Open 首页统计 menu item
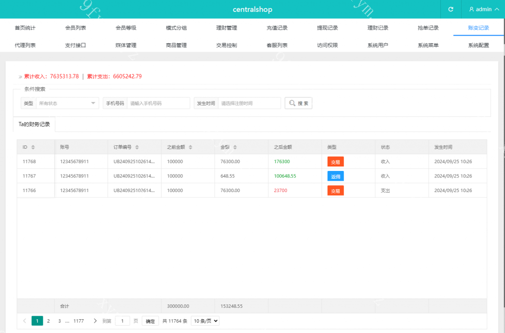505x333 pixels. [25, 28]
